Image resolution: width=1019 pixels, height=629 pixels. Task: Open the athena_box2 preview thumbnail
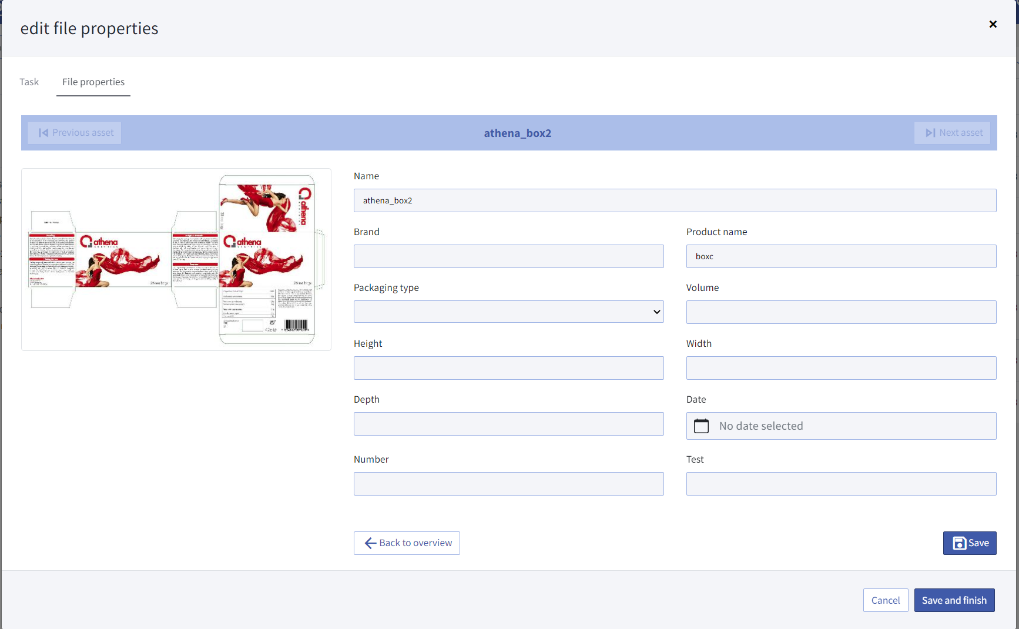[176, 259]
